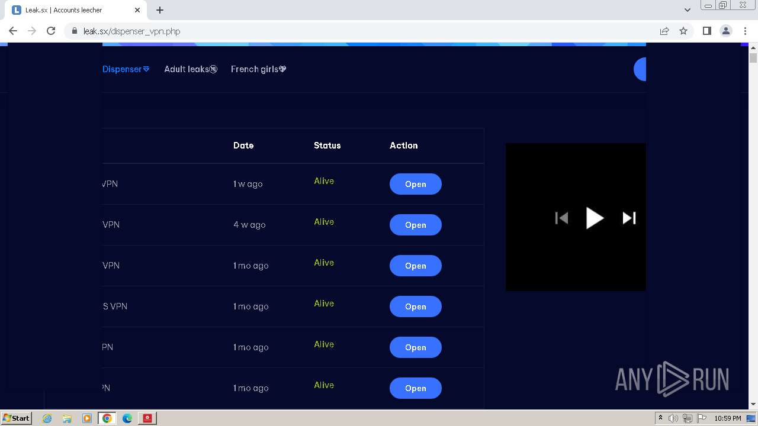Open the Chrome profile avatar
Screen dimensions: 758x426
coord(726,31)
